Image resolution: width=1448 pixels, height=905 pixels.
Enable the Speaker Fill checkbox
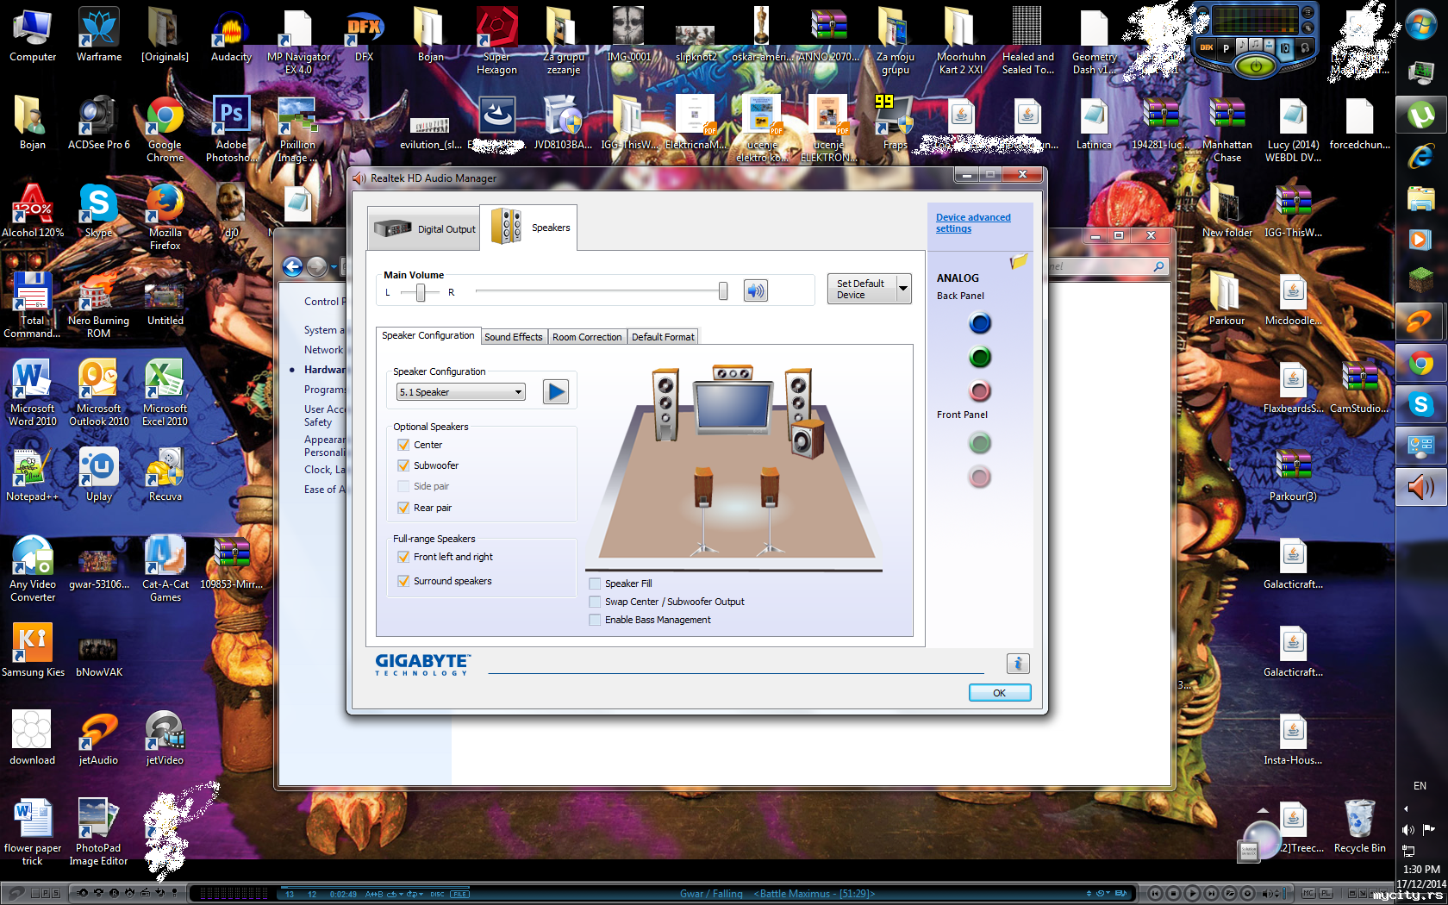pyautogui.click(x=595, y=584)
